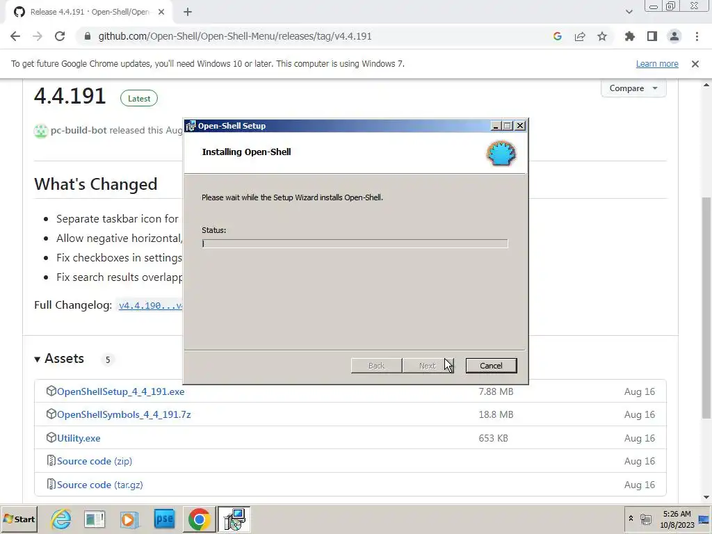Open the Learn more link
This screenshot has width=712, height=534.
point(657,64)
